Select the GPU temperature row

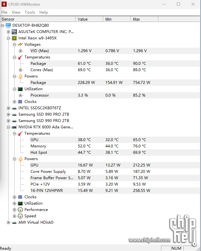pyautogui.click(x=115, y=140)
